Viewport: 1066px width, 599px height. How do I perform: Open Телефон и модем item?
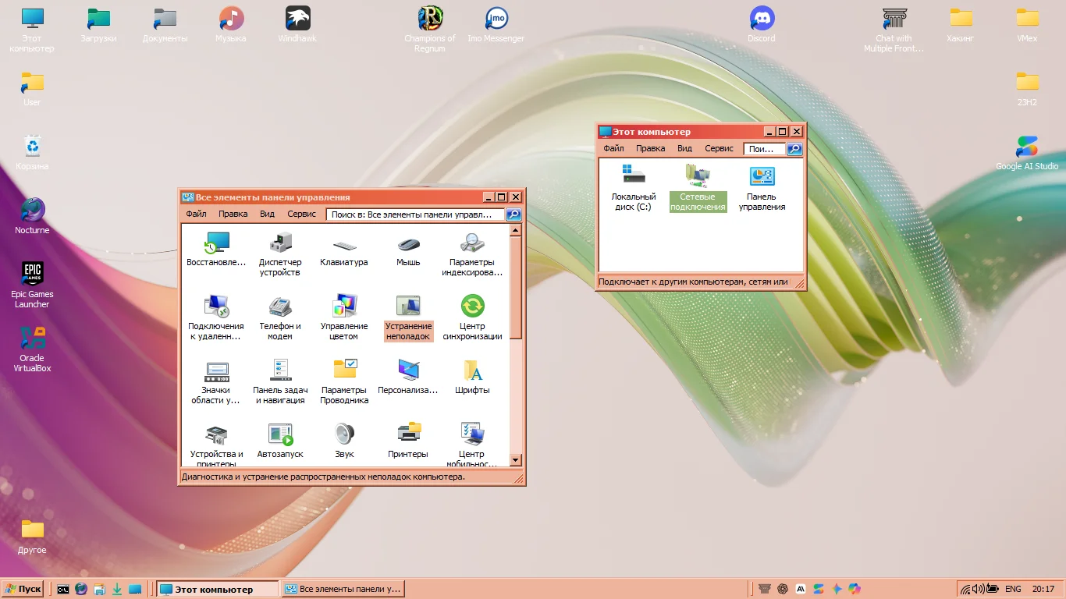tap(280, 318)
